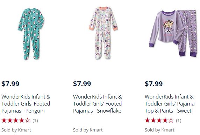Image resolution: width=200 pixels, height=135 pixels.
Task: Click the Pajama Top & Pants - Sweet link
Action: (x=170, y=104)
